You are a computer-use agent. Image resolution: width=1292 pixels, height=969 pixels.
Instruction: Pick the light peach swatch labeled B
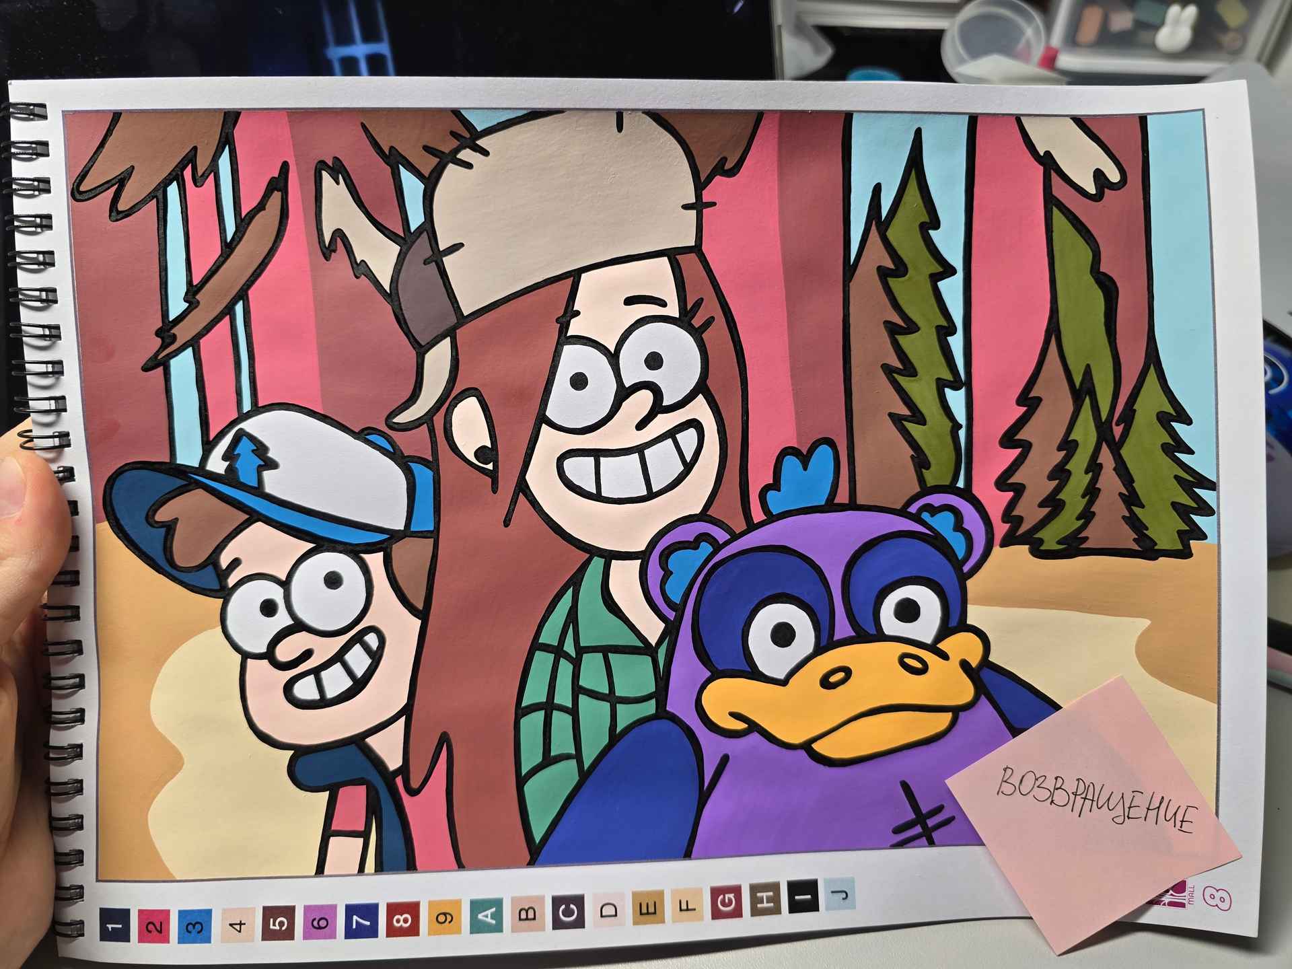528,912
